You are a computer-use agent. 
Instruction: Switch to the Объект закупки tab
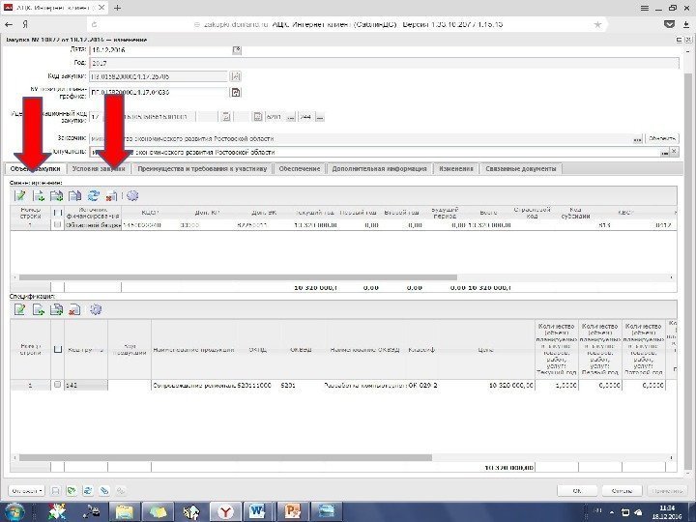click(x=35, y=168)
